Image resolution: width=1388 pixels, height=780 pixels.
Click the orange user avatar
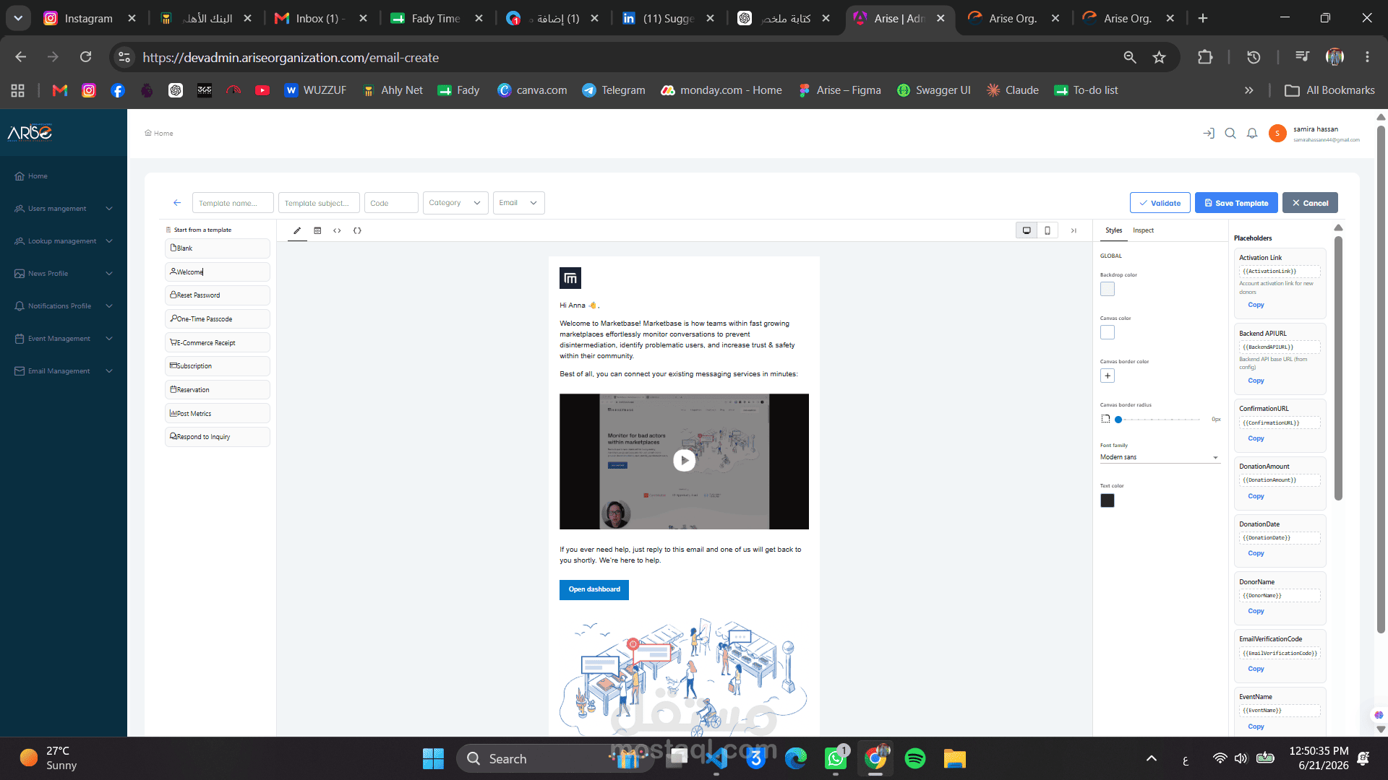pos(1277,133)
